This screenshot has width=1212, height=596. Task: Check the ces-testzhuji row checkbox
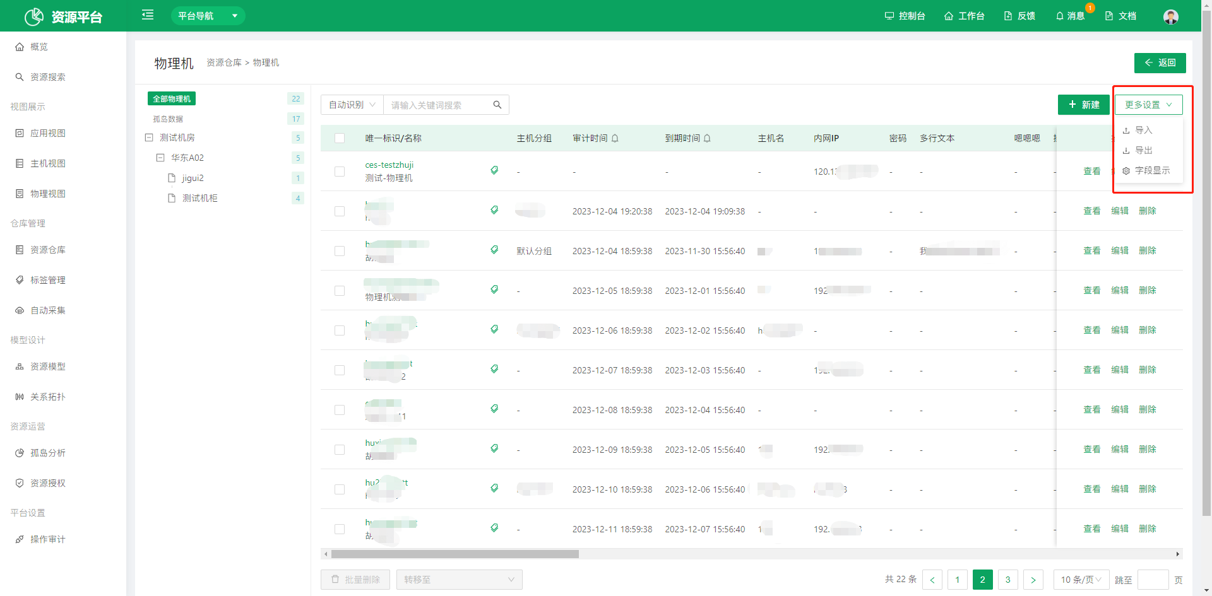[340, 172]
